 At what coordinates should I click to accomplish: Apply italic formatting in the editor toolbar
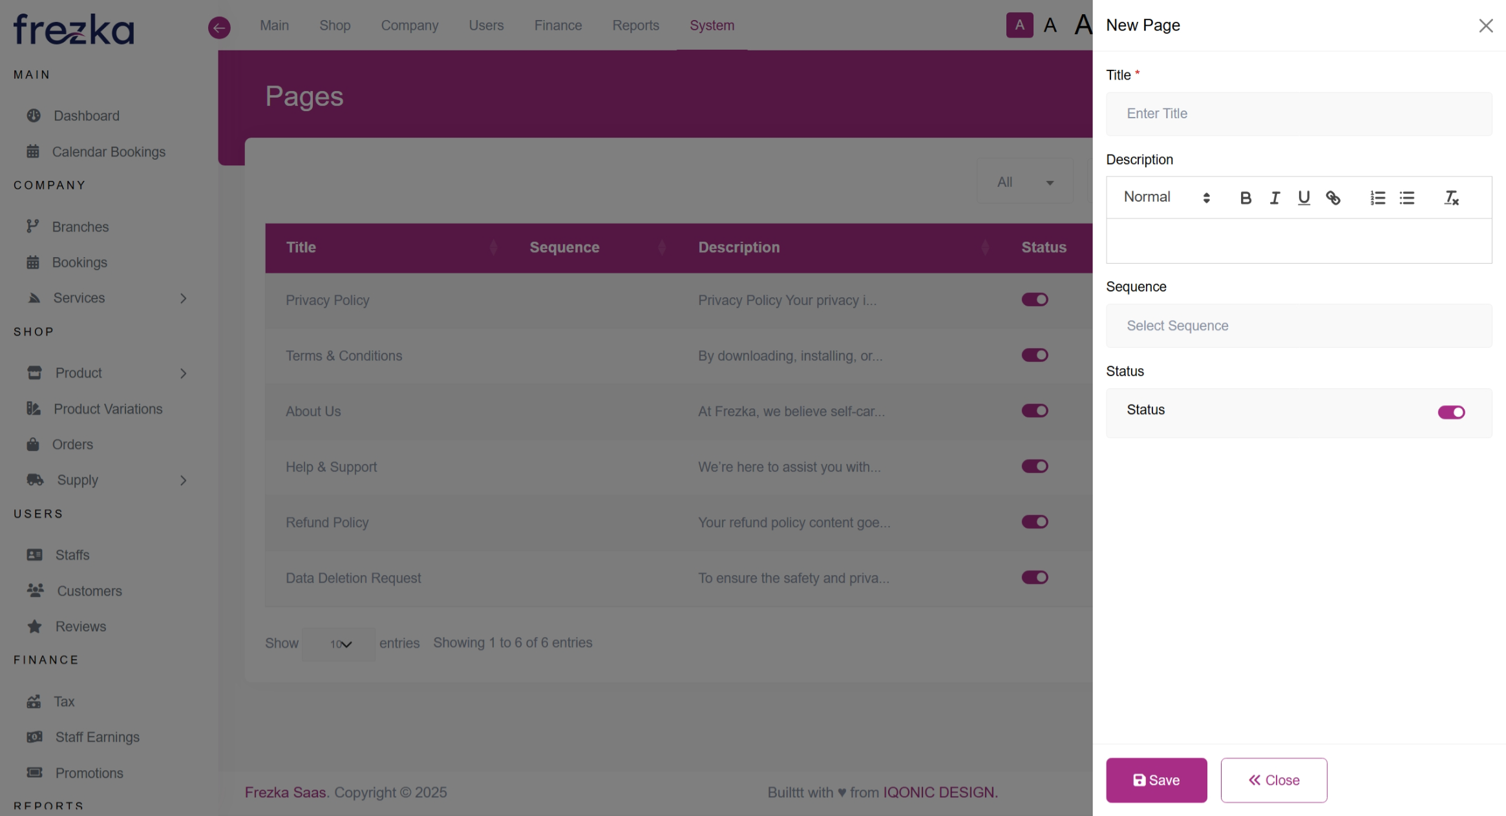point(1275,198)
